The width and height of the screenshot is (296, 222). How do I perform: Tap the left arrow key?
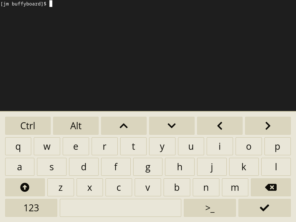[220, 126]
